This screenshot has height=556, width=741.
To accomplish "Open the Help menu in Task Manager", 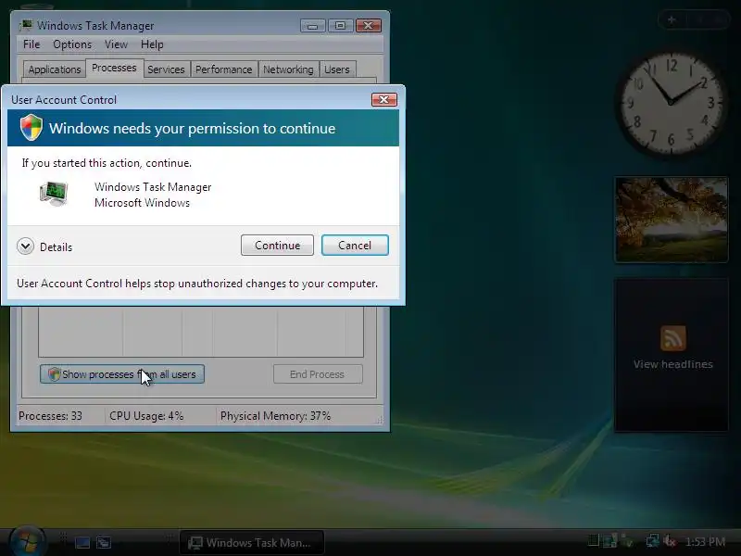I will coord(152,44).
